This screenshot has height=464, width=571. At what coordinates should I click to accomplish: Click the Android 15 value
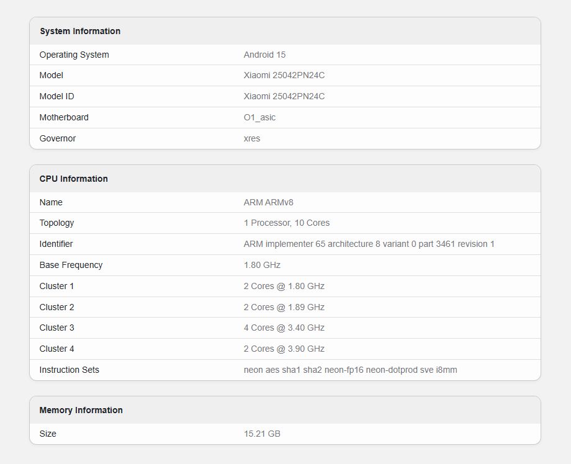pyautogui.click(x=264, y=55)
